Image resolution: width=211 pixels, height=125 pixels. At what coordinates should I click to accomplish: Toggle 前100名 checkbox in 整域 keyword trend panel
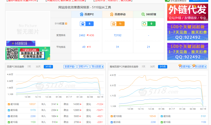pyautogui.click(x=112, y=116)
